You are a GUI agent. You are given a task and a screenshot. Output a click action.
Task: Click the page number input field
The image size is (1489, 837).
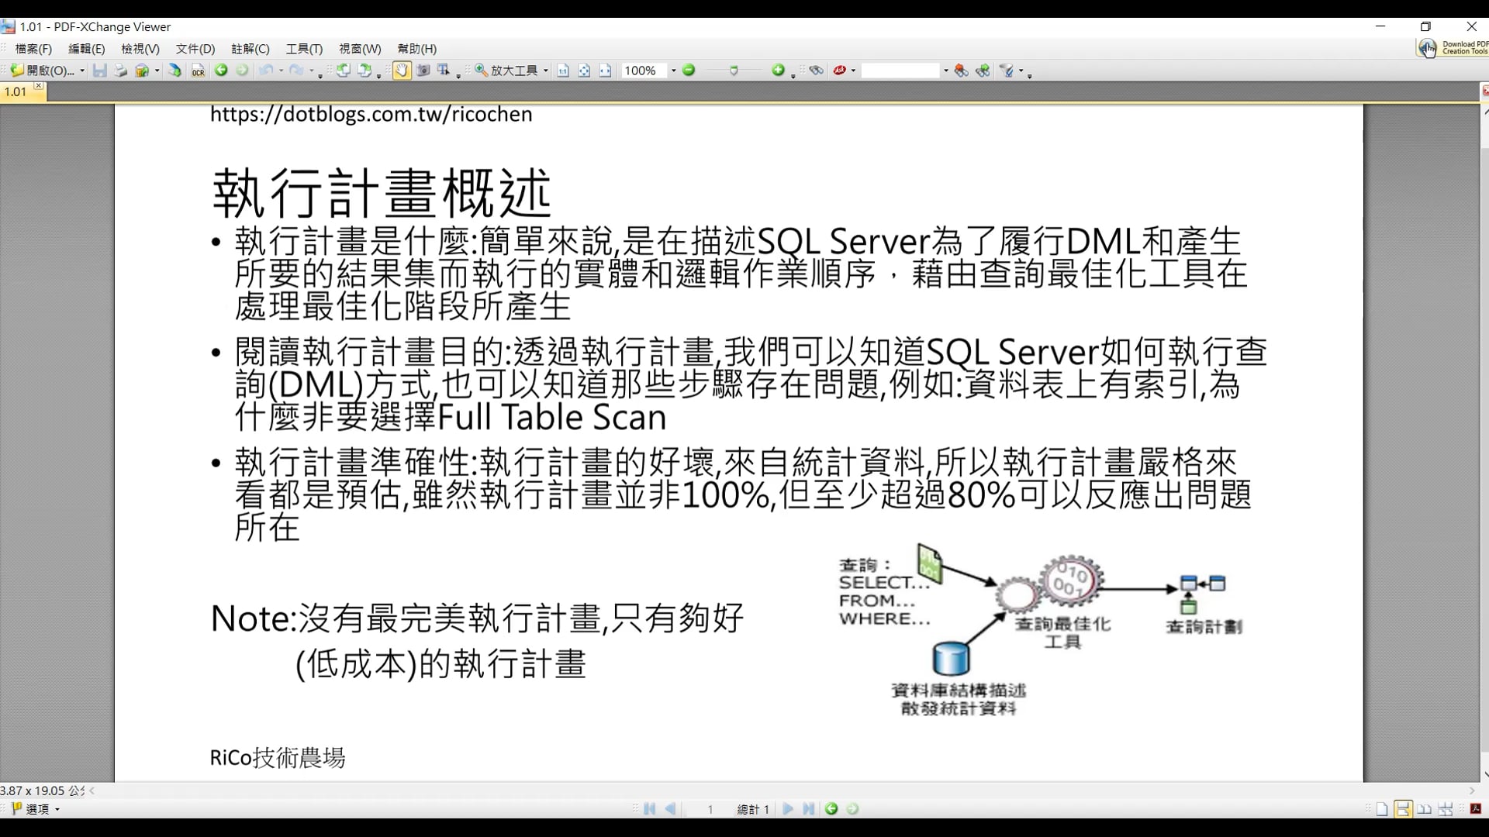click(709, 809)
